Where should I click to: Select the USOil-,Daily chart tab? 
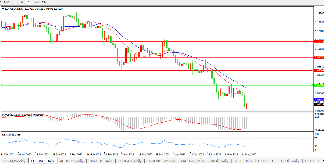pyautogui.click(x=290, y=161)
